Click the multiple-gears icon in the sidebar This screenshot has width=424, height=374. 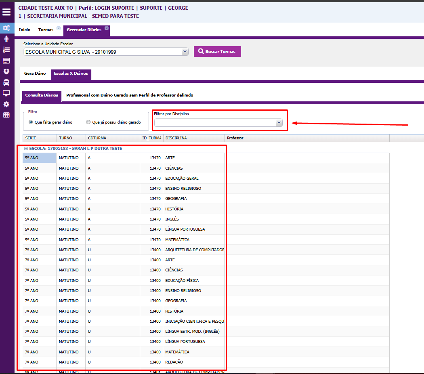click(6, 28)
